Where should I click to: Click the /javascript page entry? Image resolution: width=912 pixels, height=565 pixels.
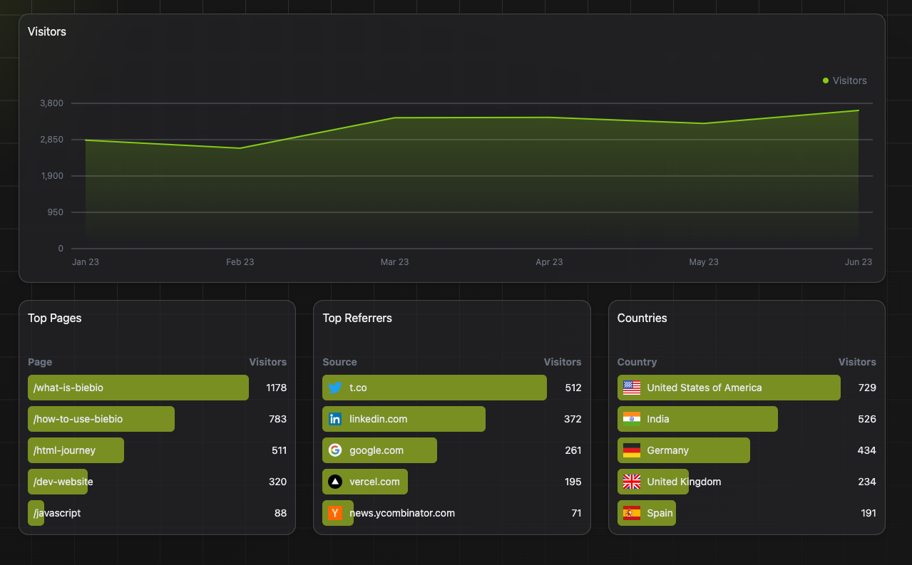(57, 513)
